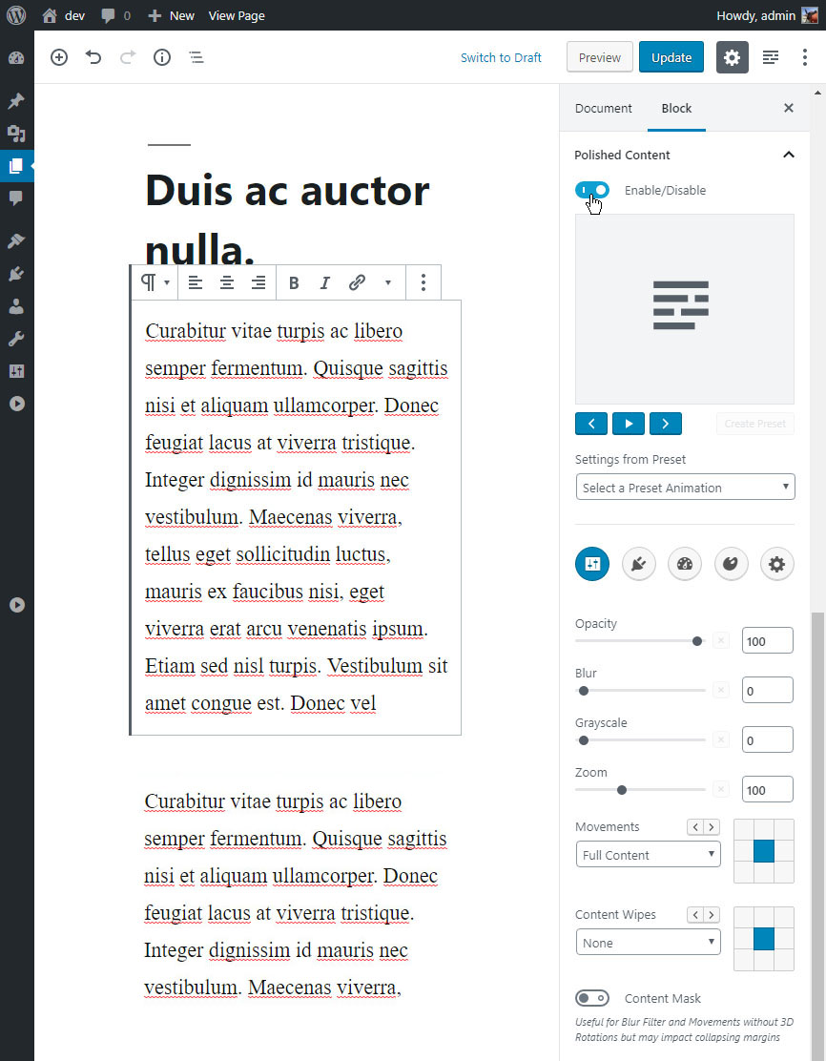Click Switch to Draft link

click(501, 57)
